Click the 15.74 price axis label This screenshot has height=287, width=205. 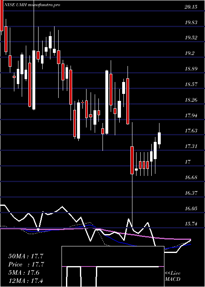pyautogui.click(x=191, y=224)
